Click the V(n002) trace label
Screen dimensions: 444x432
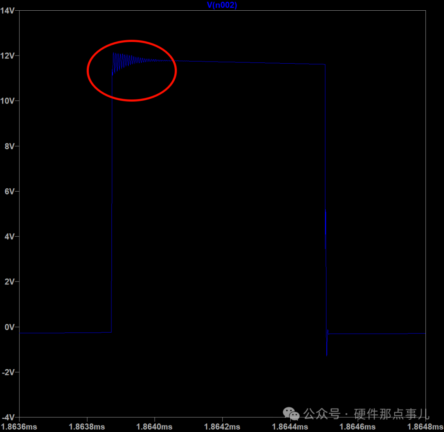point(222,5)
